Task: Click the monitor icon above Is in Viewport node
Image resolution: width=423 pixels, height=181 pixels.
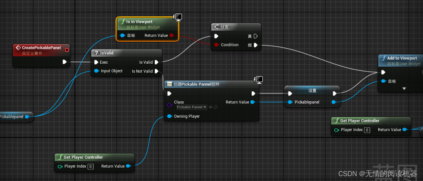Action: point(178,17)
